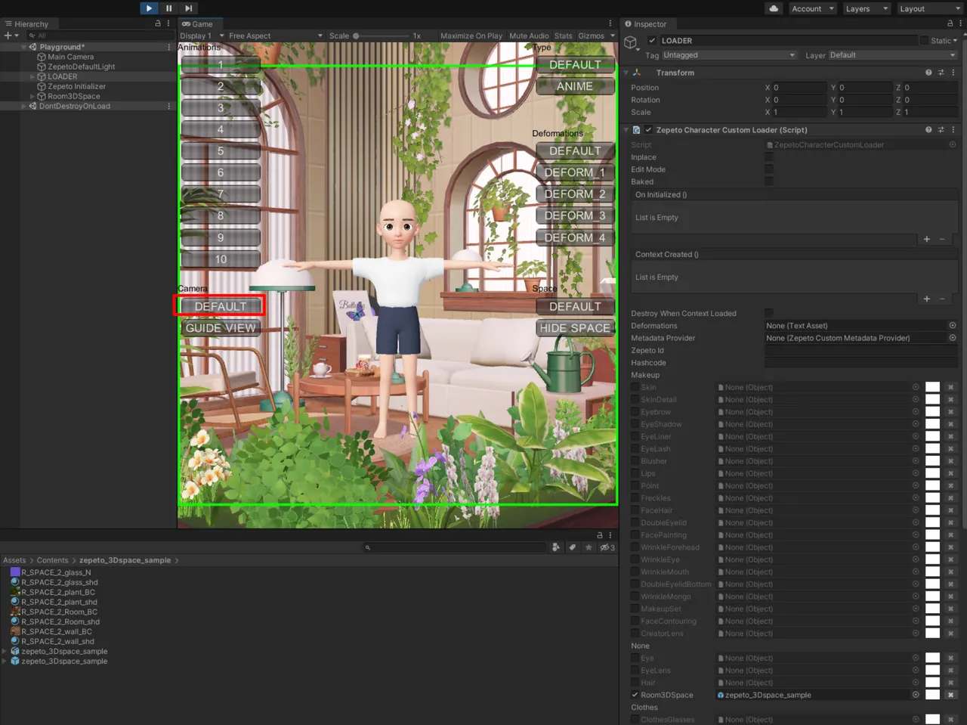Image resolution: width=967 pixels, height=725 pixels.
Task: Switch to the Game tab
Action: (x=198, y=23)
